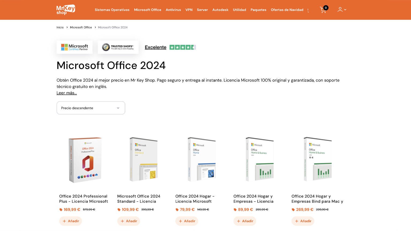Open the Precio descendente sorting dropdown
Image resolution: width=411 pixels, height=231 pixels.
[x=91, y=108]
